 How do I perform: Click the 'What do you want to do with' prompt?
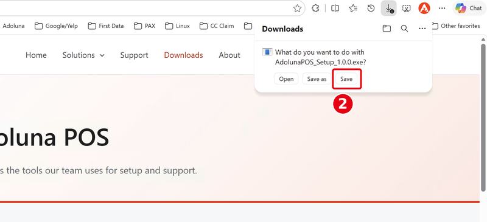pos(320,52)
